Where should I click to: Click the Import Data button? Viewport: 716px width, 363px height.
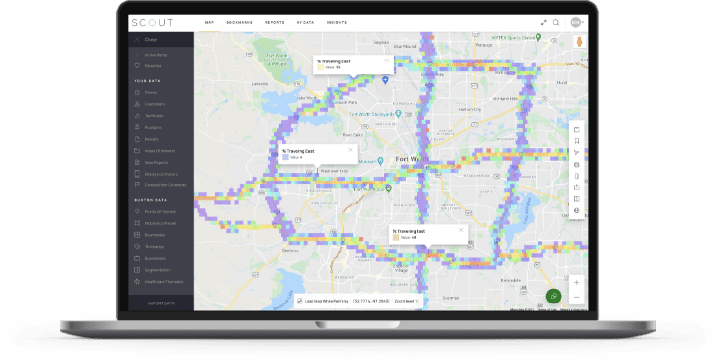click(x=162, y=303)
